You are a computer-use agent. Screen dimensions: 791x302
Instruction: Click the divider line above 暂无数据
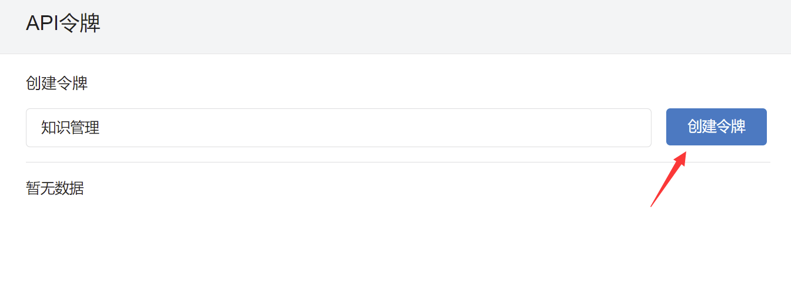(x=398, y=162)
